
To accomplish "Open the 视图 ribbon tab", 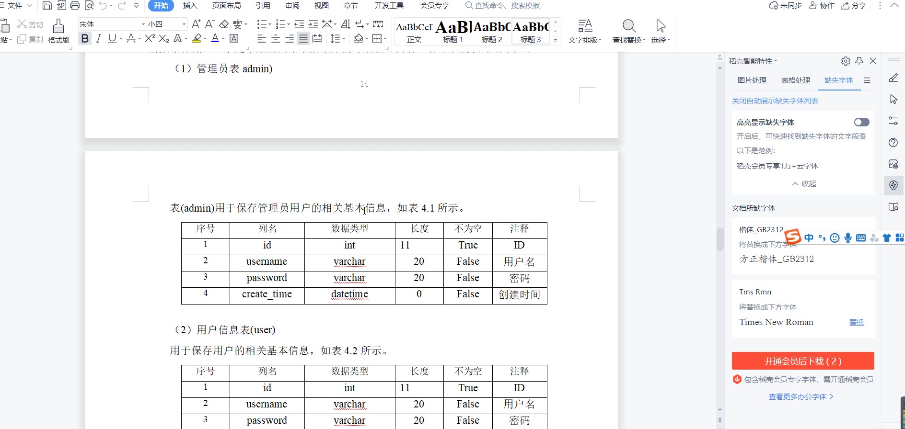I will pos(321,6).
